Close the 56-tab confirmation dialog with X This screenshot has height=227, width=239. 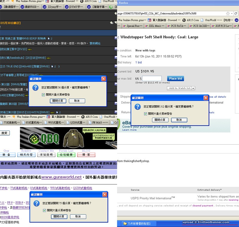click(x=104, y=79)
